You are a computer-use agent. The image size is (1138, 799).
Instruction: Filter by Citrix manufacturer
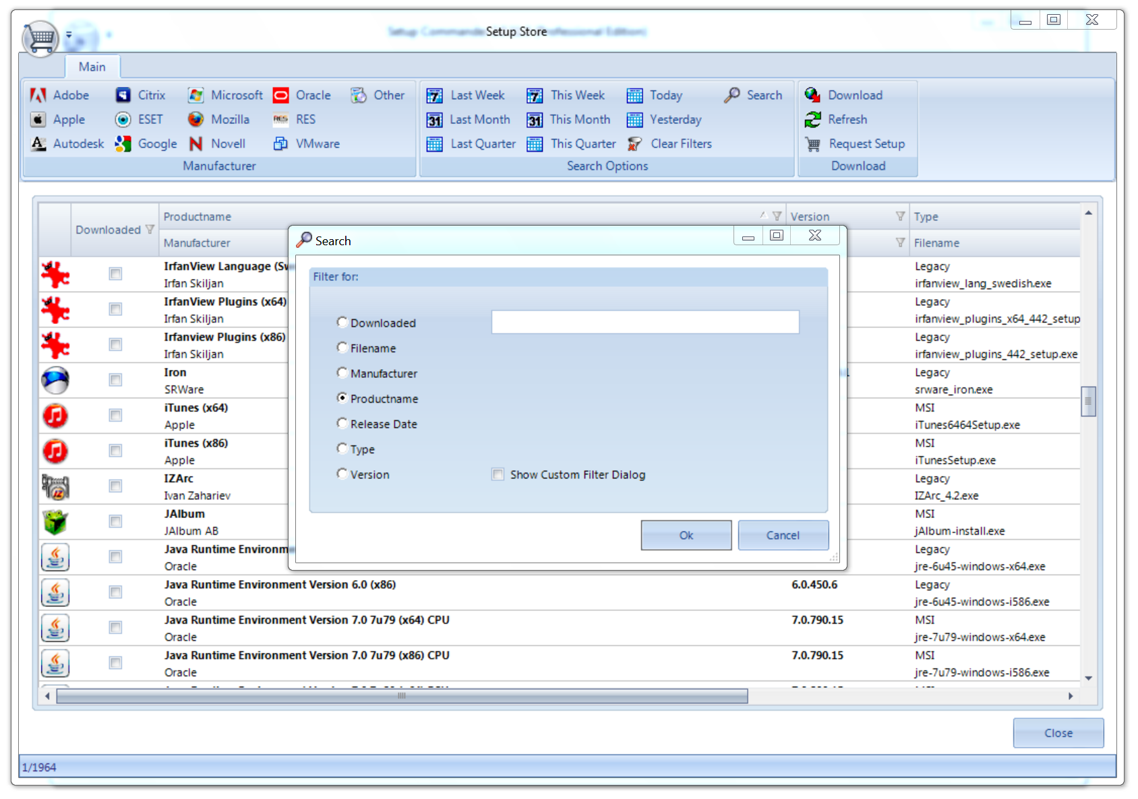[x=140, y=95]
